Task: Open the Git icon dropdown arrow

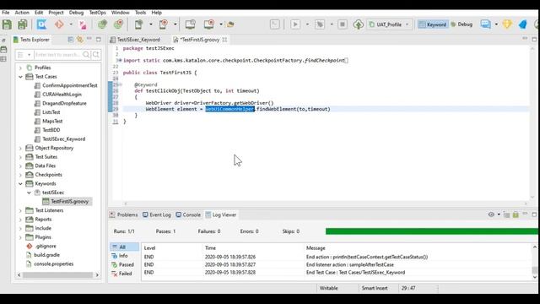Action: 71,24
